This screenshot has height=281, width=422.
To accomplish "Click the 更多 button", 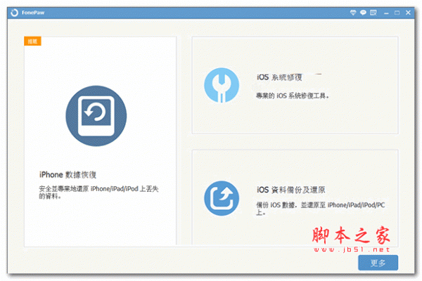I will pyautogui.click(x=378, y=263).
